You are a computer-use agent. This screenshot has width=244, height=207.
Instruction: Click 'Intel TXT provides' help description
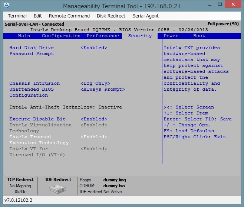192,48
